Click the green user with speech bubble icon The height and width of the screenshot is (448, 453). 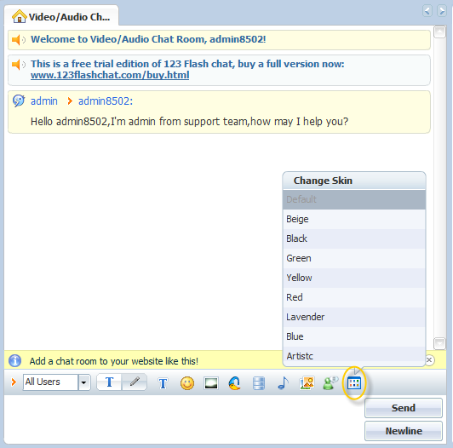330,383
